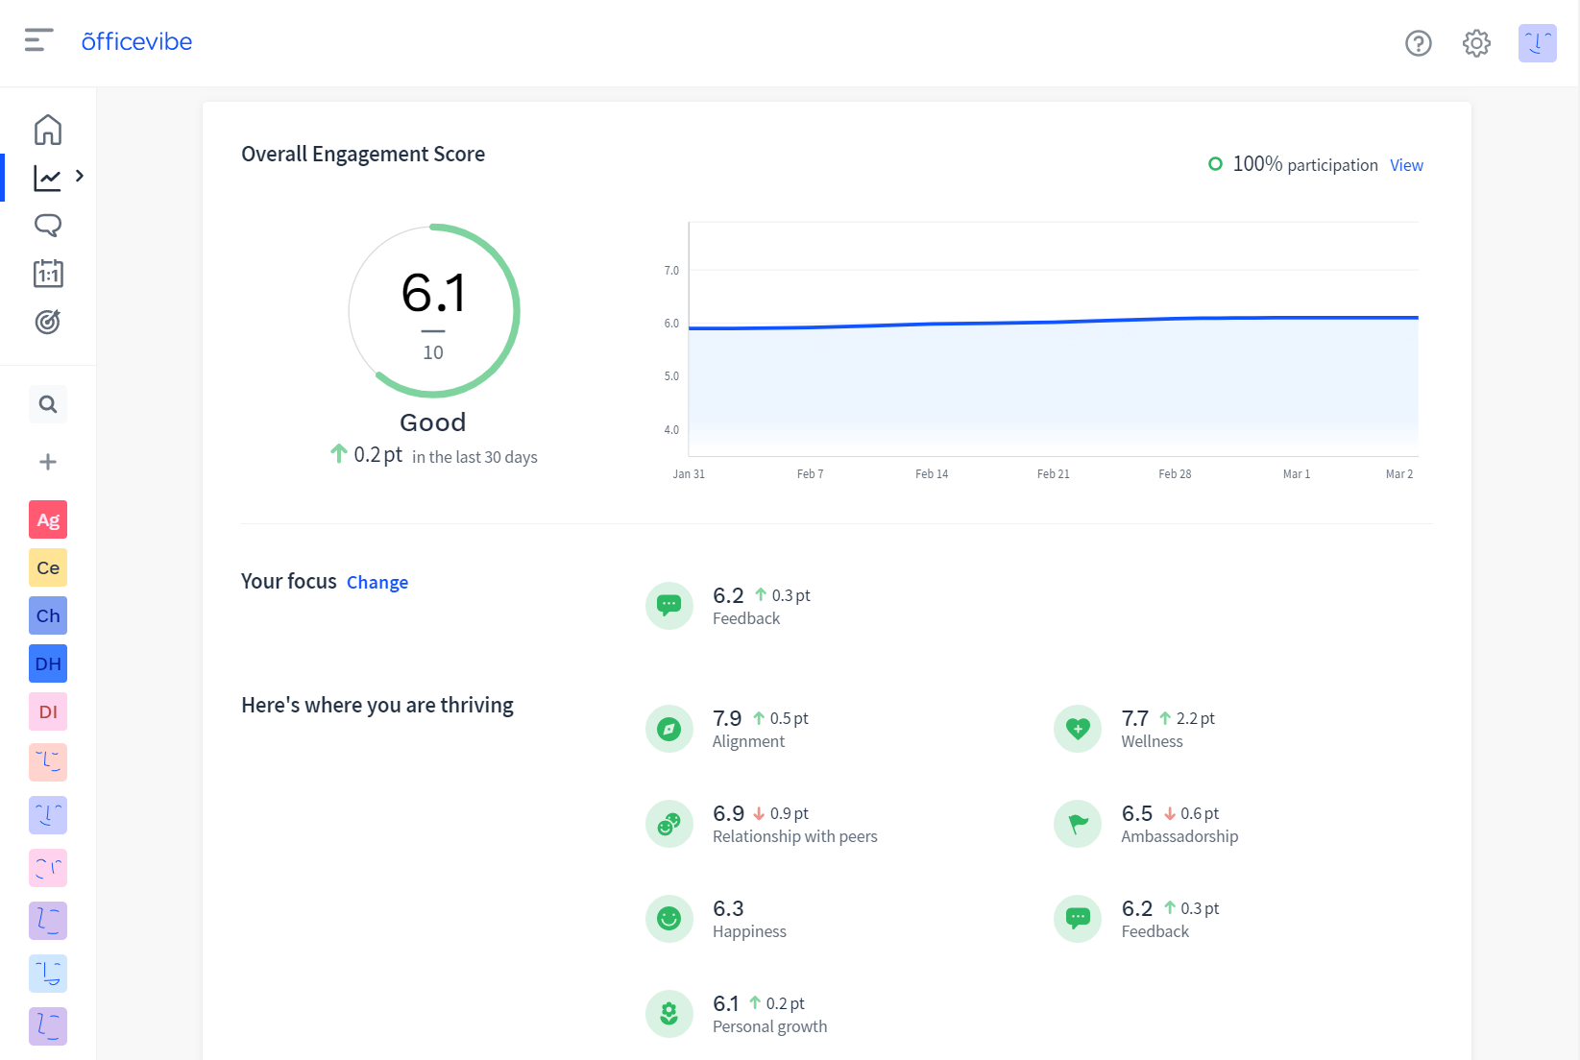
Task: Click the officevibe logo
Action: pyautogui.click(x=136, y=41)
